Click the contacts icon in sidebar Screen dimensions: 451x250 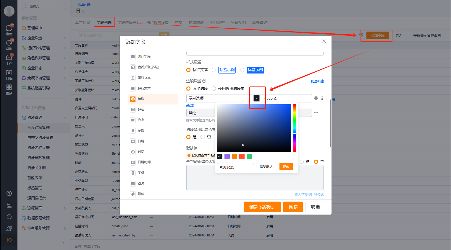(9, 228)
